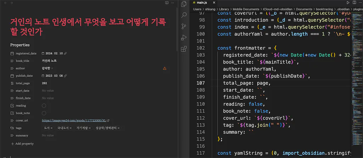Click the Run code play icon

[348, 3]
